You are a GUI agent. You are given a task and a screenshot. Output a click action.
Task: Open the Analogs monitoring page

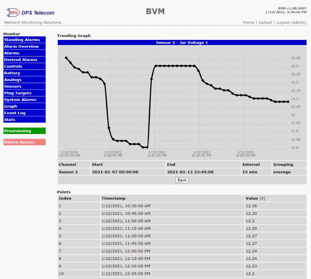(x=24, y=79)
